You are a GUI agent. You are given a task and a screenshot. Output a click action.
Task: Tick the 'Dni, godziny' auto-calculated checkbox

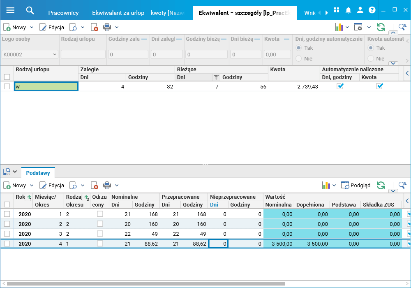[x=340, y=86]
